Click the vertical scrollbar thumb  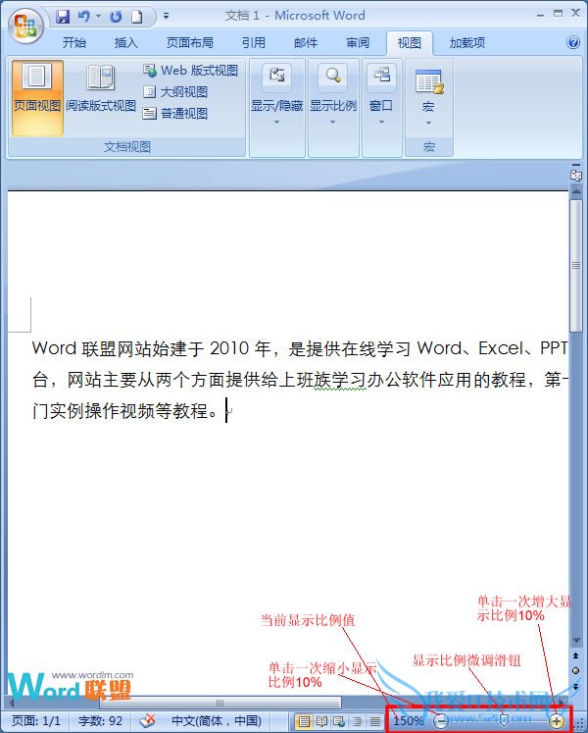[576, 266]
